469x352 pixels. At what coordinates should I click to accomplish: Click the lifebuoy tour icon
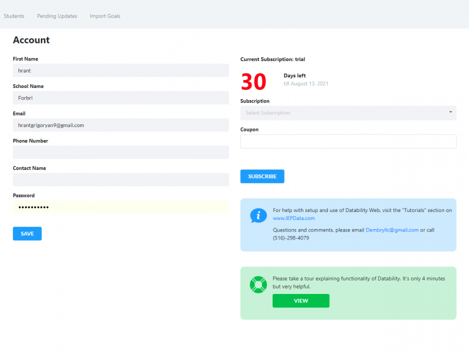coord(258,285)
